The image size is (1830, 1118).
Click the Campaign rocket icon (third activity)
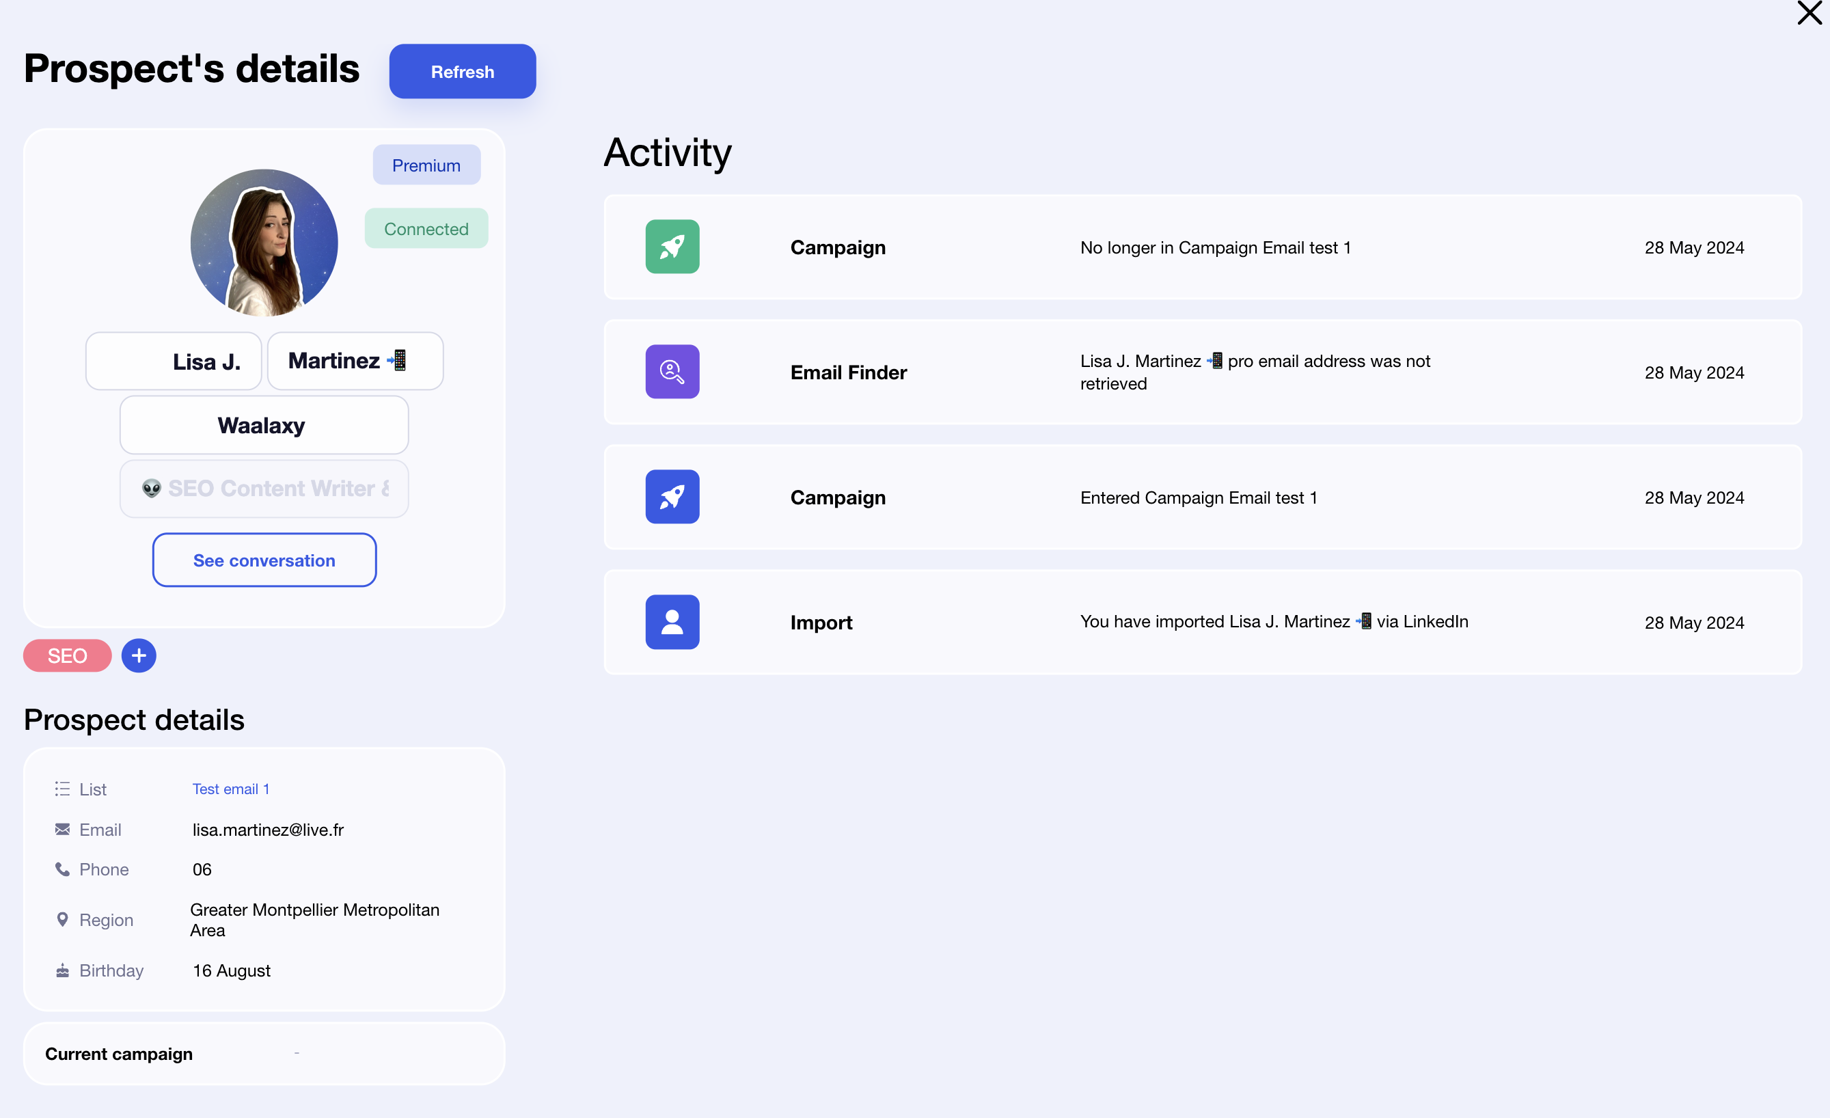[672, 495]
